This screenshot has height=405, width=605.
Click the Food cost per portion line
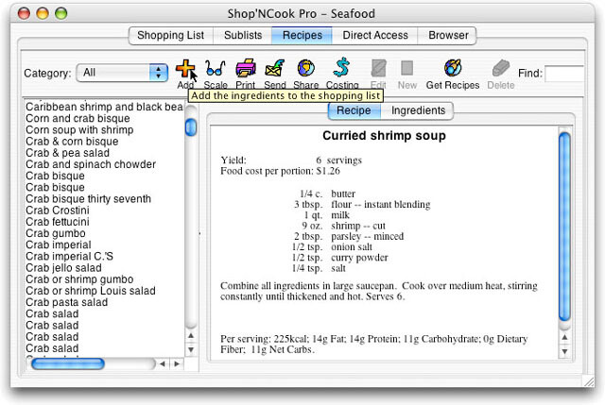[280, 171]
